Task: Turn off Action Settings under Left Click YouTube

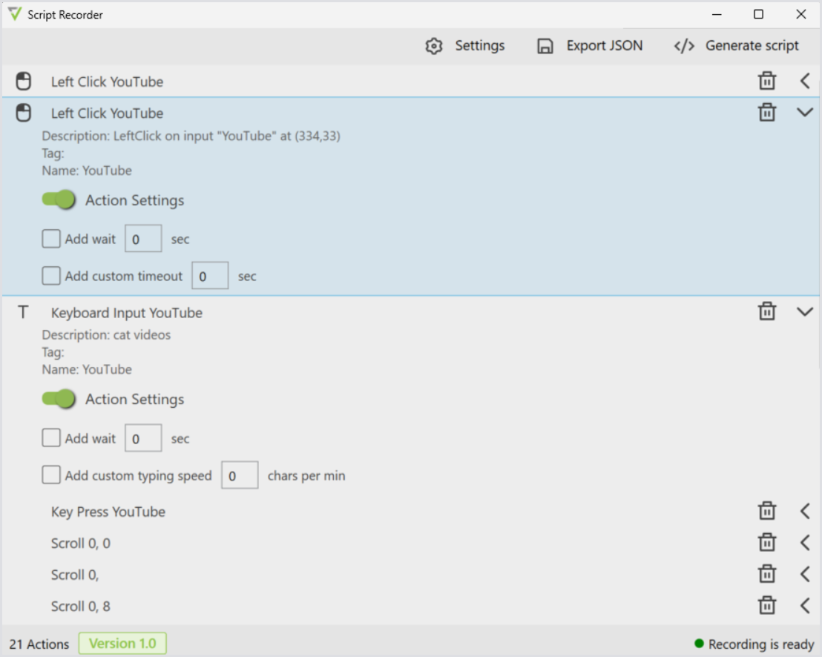Action: [x=59, y=200]
